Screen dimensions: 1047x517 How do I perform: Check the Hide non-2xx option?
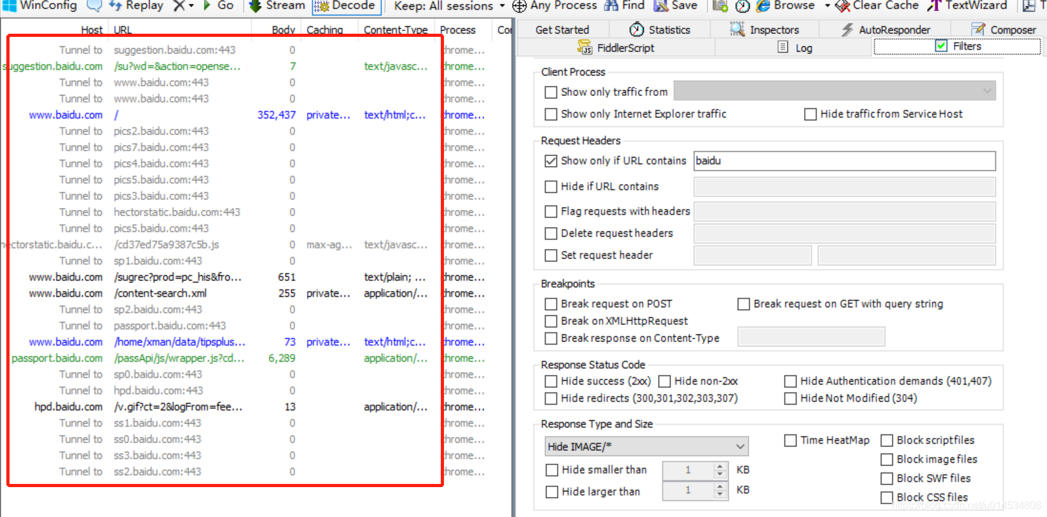click(x=665, y=382)
